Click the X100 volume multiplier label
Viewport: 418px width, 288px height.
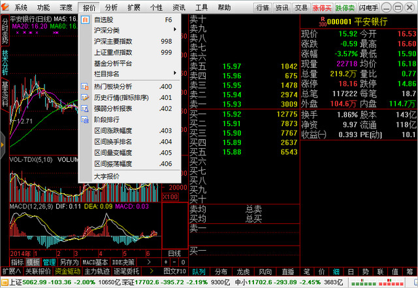coord(170,197)
